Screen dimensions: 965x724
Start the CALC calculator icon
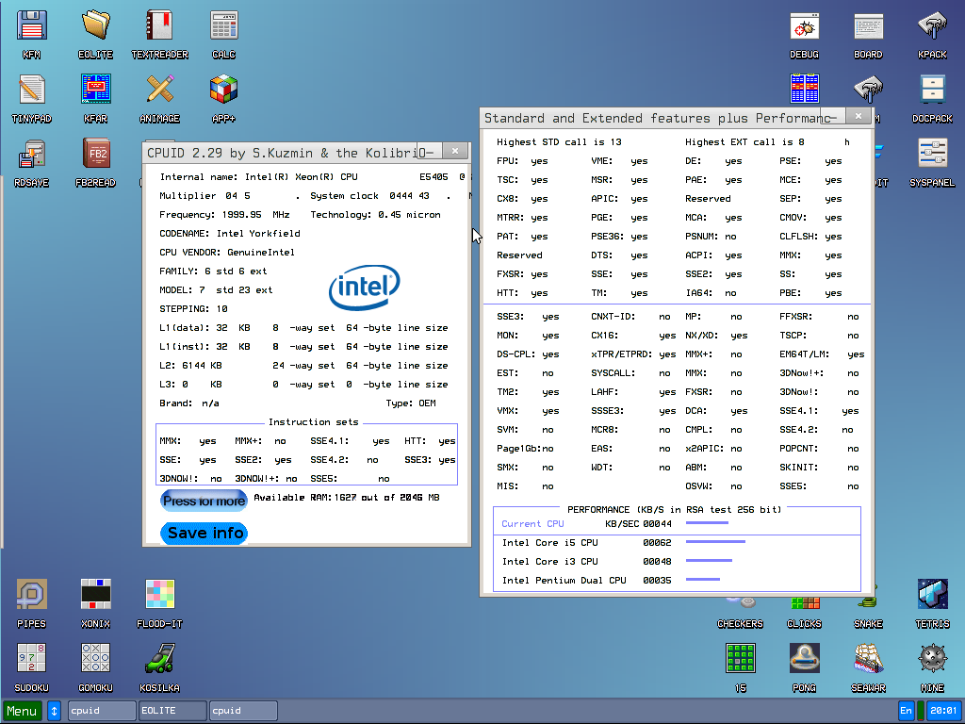[223, 25]
